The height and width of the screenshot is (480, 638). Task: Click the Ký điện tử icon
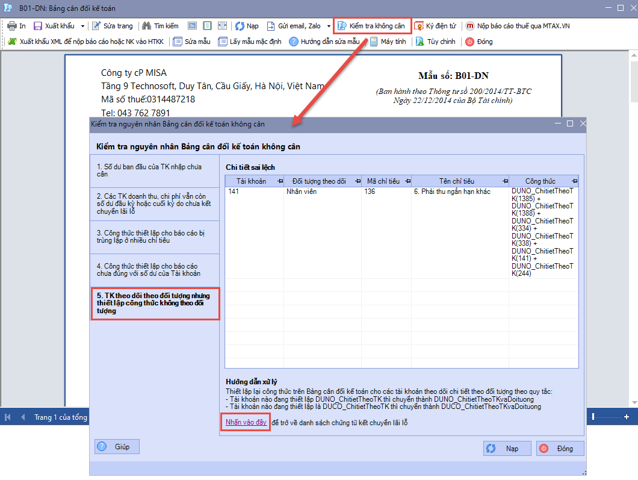(419, 26)
